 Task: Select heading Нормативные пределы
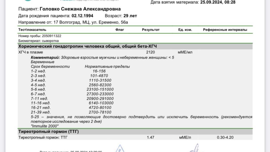[x=107, y=66]
